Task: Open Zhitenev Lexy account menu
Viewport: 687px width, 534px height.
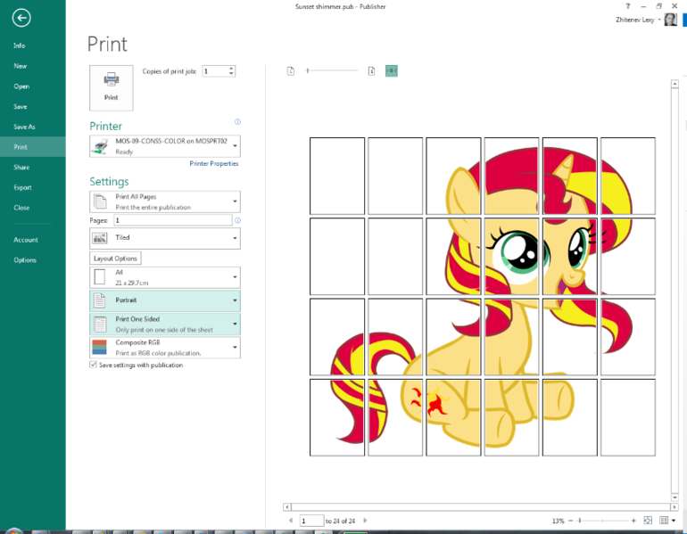Action: [x=638, y=20]
